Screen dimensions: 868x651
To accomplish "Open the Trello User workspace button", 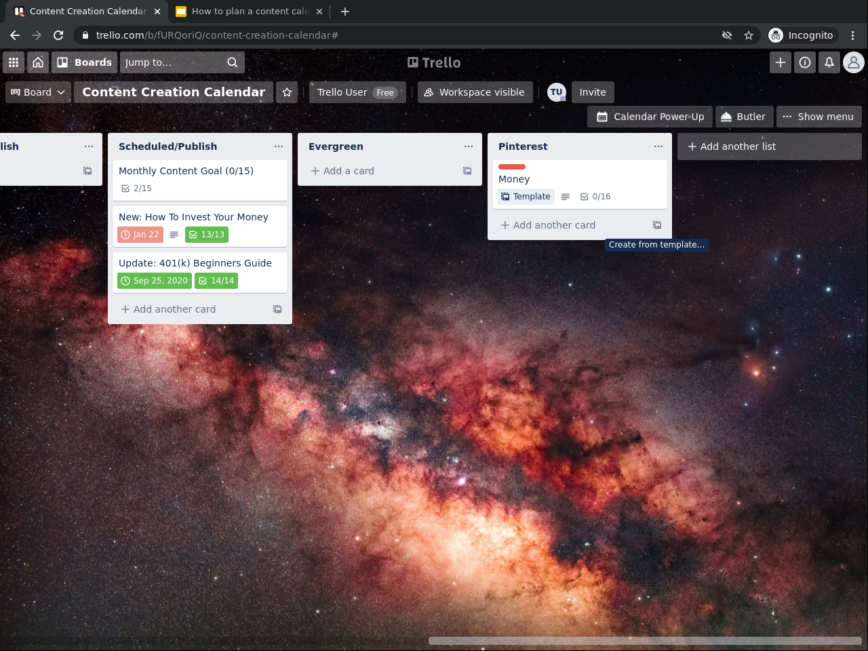I will (x=357, y=92).
